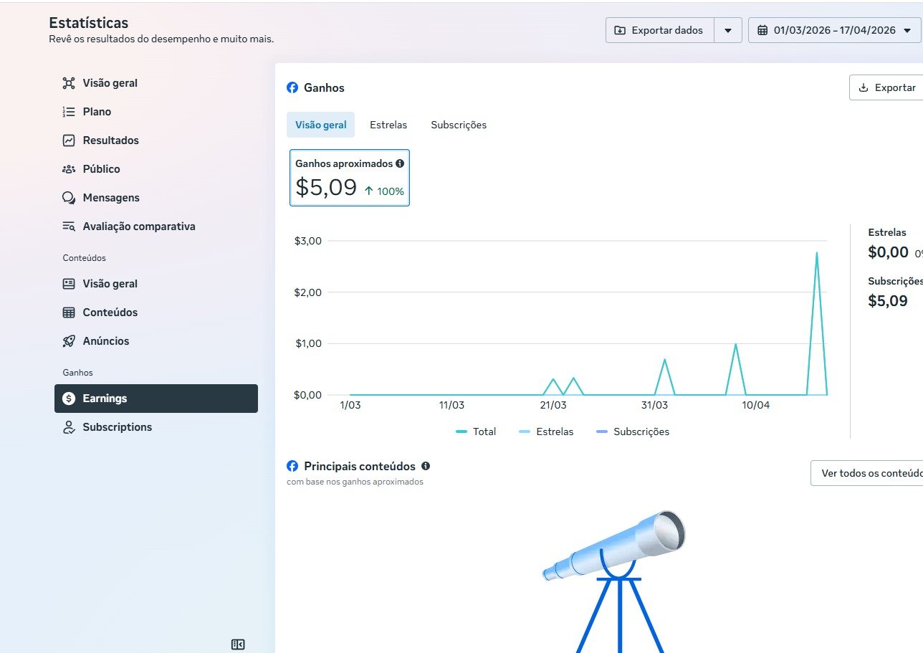Click the Visão geral network icon in sidebar
Viewport: 923px width, 653px height.
point(69,83)
